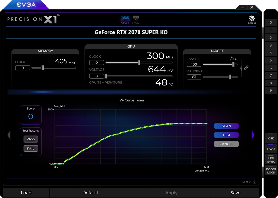Viewport: 278px width, 198px height.
Task: Click the VF curve endpoint at 1243 mV
Action: (206, 124)
